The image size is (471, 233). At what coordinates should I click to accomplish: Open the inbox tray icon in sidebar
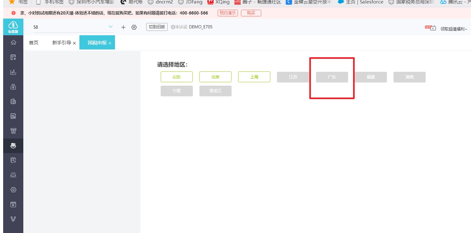[13, 175]
